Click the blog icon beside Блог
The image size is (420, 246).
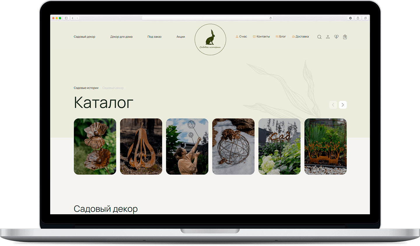point(276,36)
